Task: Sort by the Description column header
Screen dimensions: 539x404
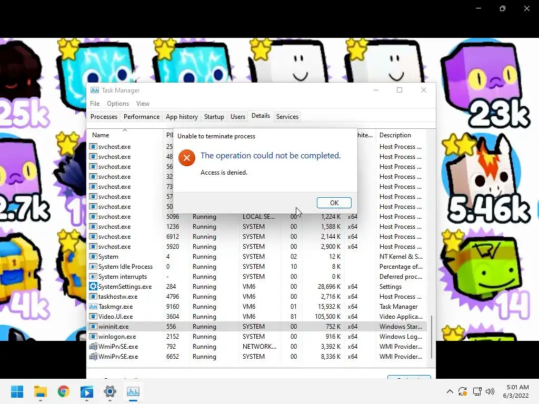Action: pyautogui.click(x=401, y=135)
